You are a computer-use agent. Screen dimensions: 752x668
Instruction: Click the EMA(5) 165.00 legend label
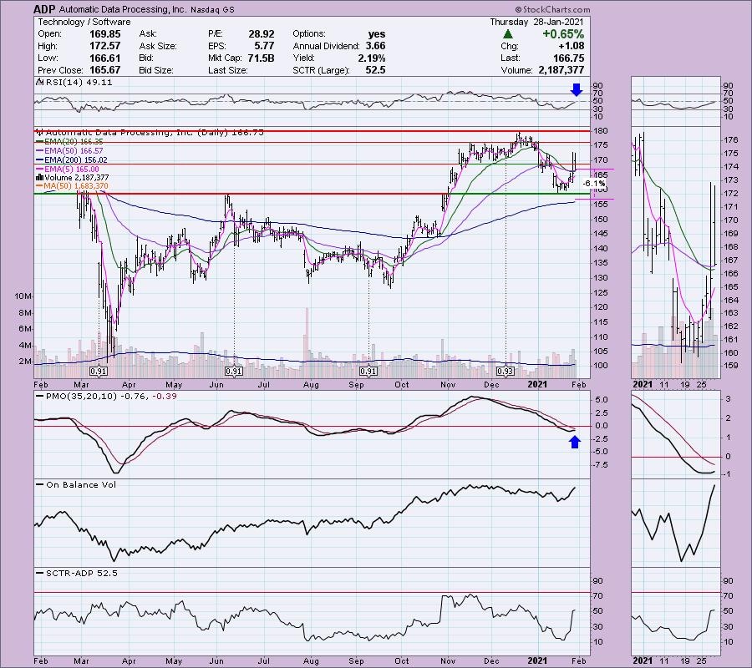tap(72, 170)
